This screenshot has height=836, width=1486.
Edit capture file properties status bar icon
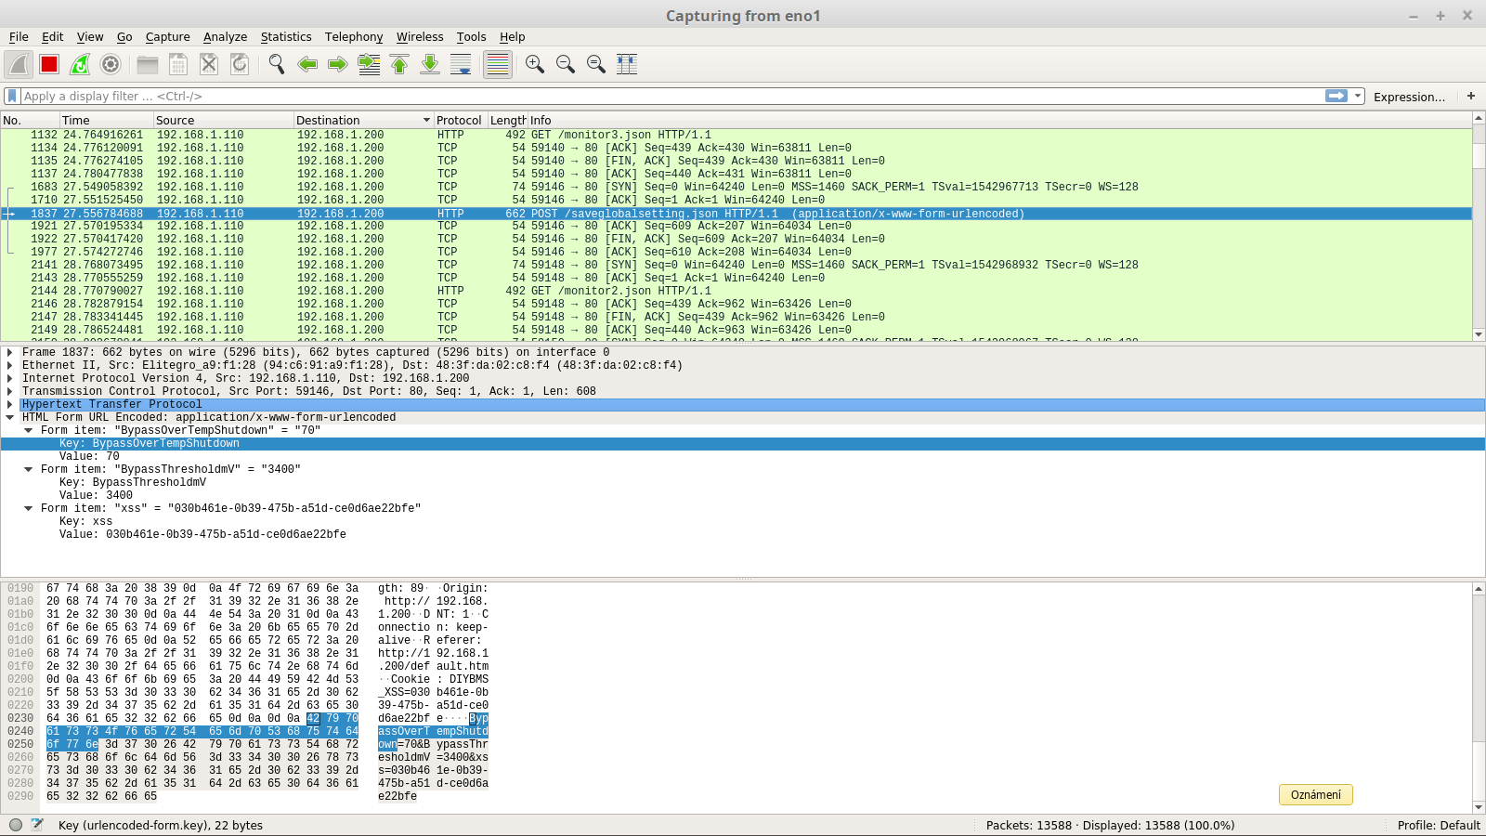tap(37, 825)
